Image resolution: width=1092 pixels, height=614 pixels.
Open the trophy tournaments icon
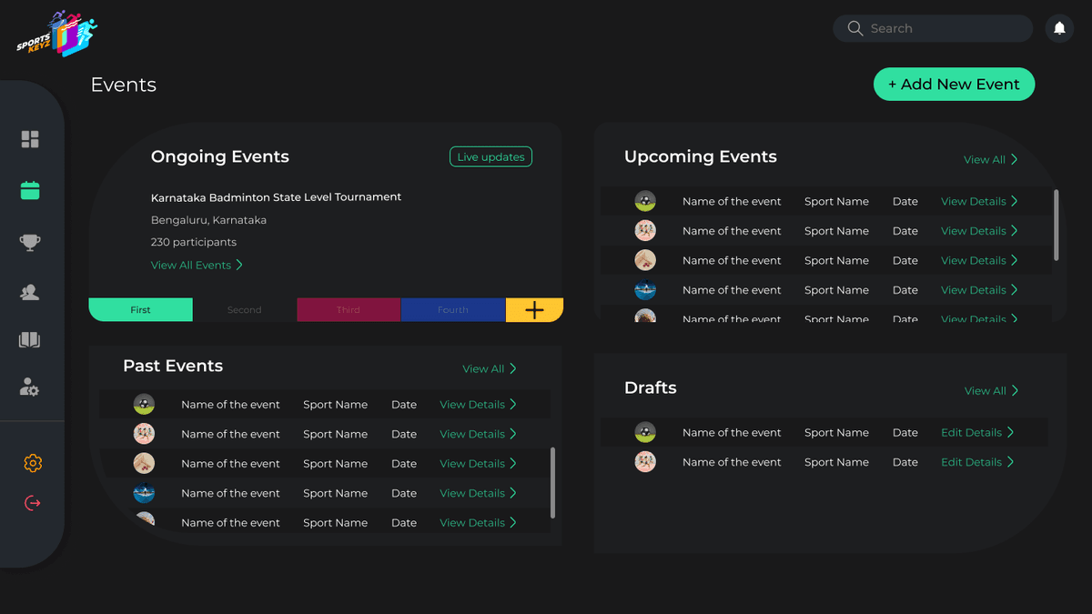pyautogui.click(x=30, y=242)
